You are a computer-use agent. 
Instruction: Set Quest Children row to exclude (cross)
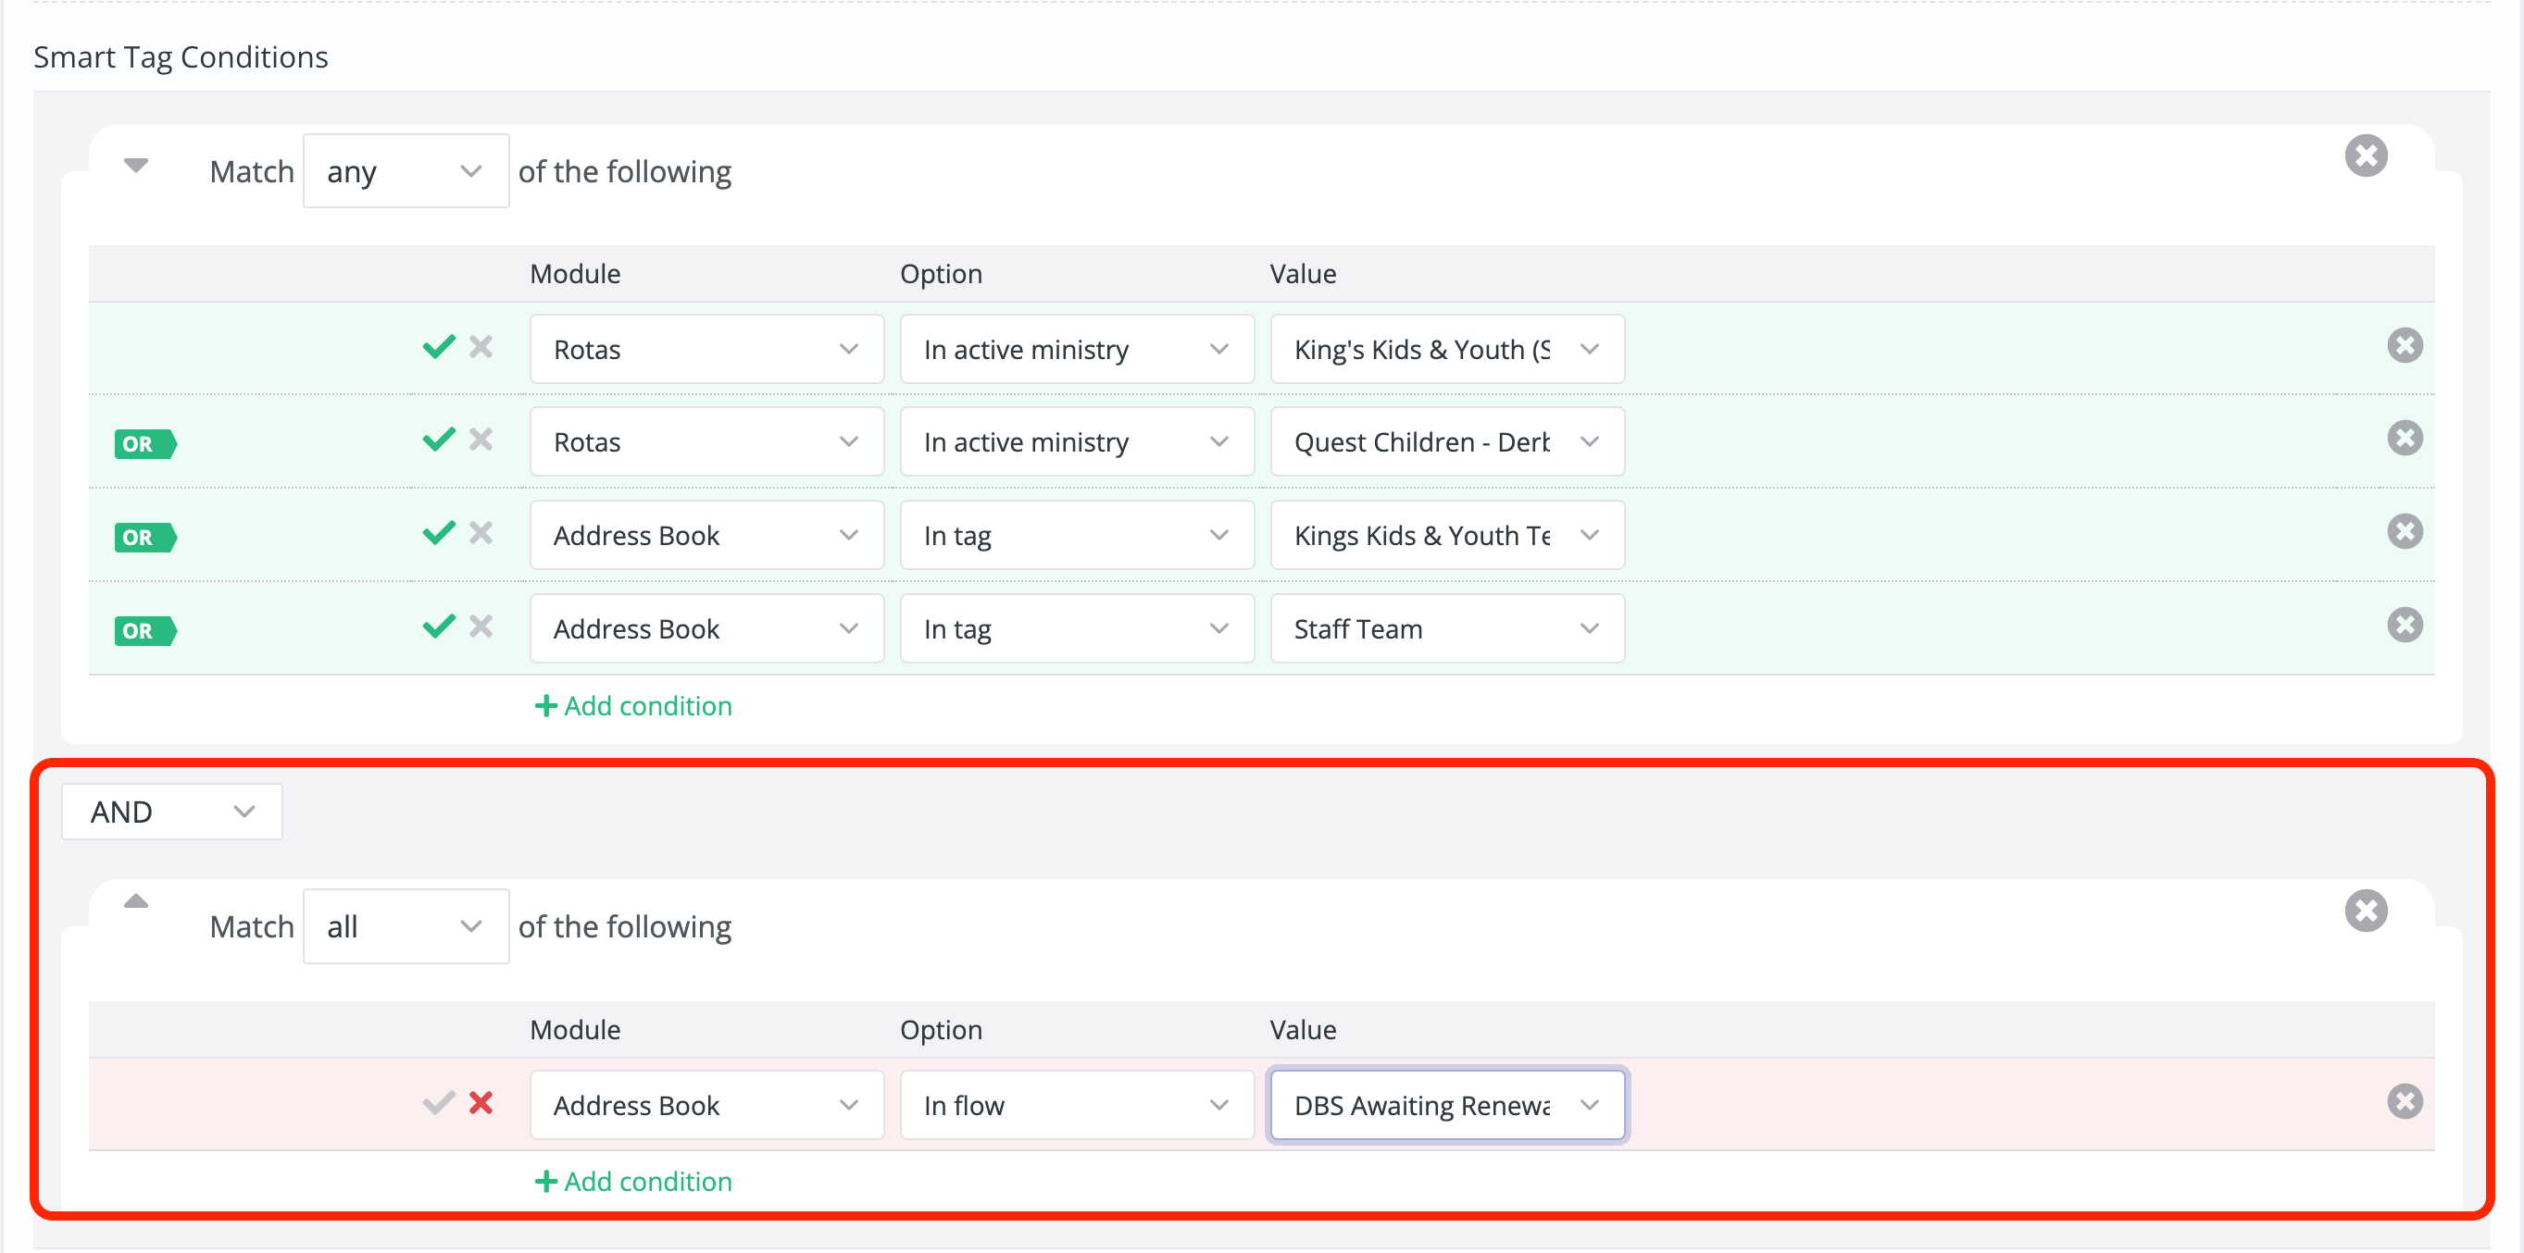pos(481,440)
